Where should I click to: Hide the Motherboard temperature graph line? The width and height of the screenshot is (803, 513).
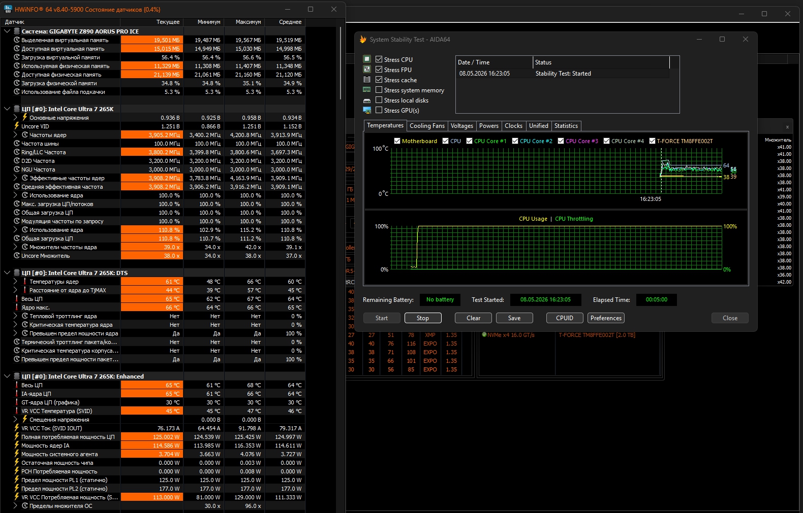click(397, 141)
